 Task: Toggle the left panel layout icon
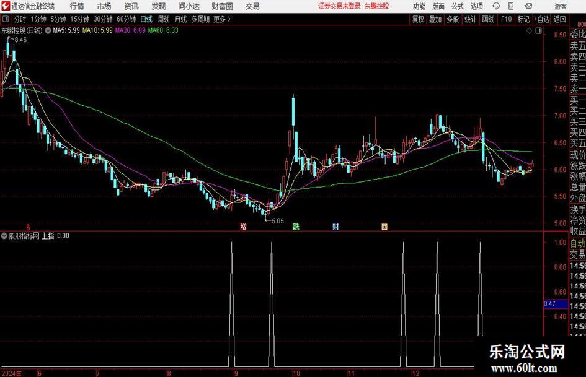pyautogui.click(x=6, y=19)
